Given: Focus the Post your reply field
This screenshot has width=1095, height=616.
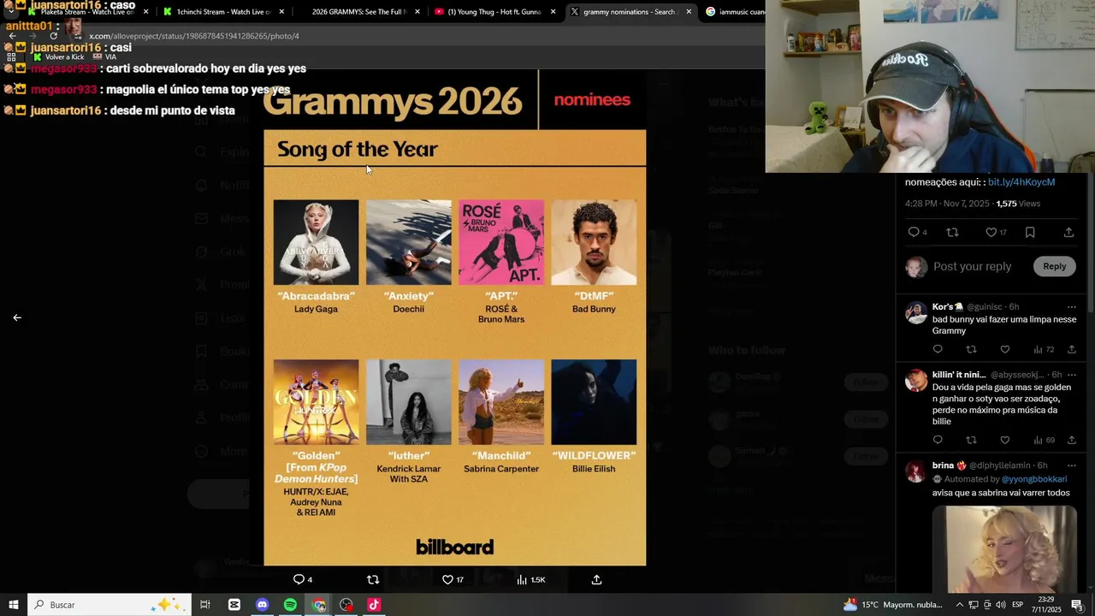Looking at the screenshot, I should (972, 266).
